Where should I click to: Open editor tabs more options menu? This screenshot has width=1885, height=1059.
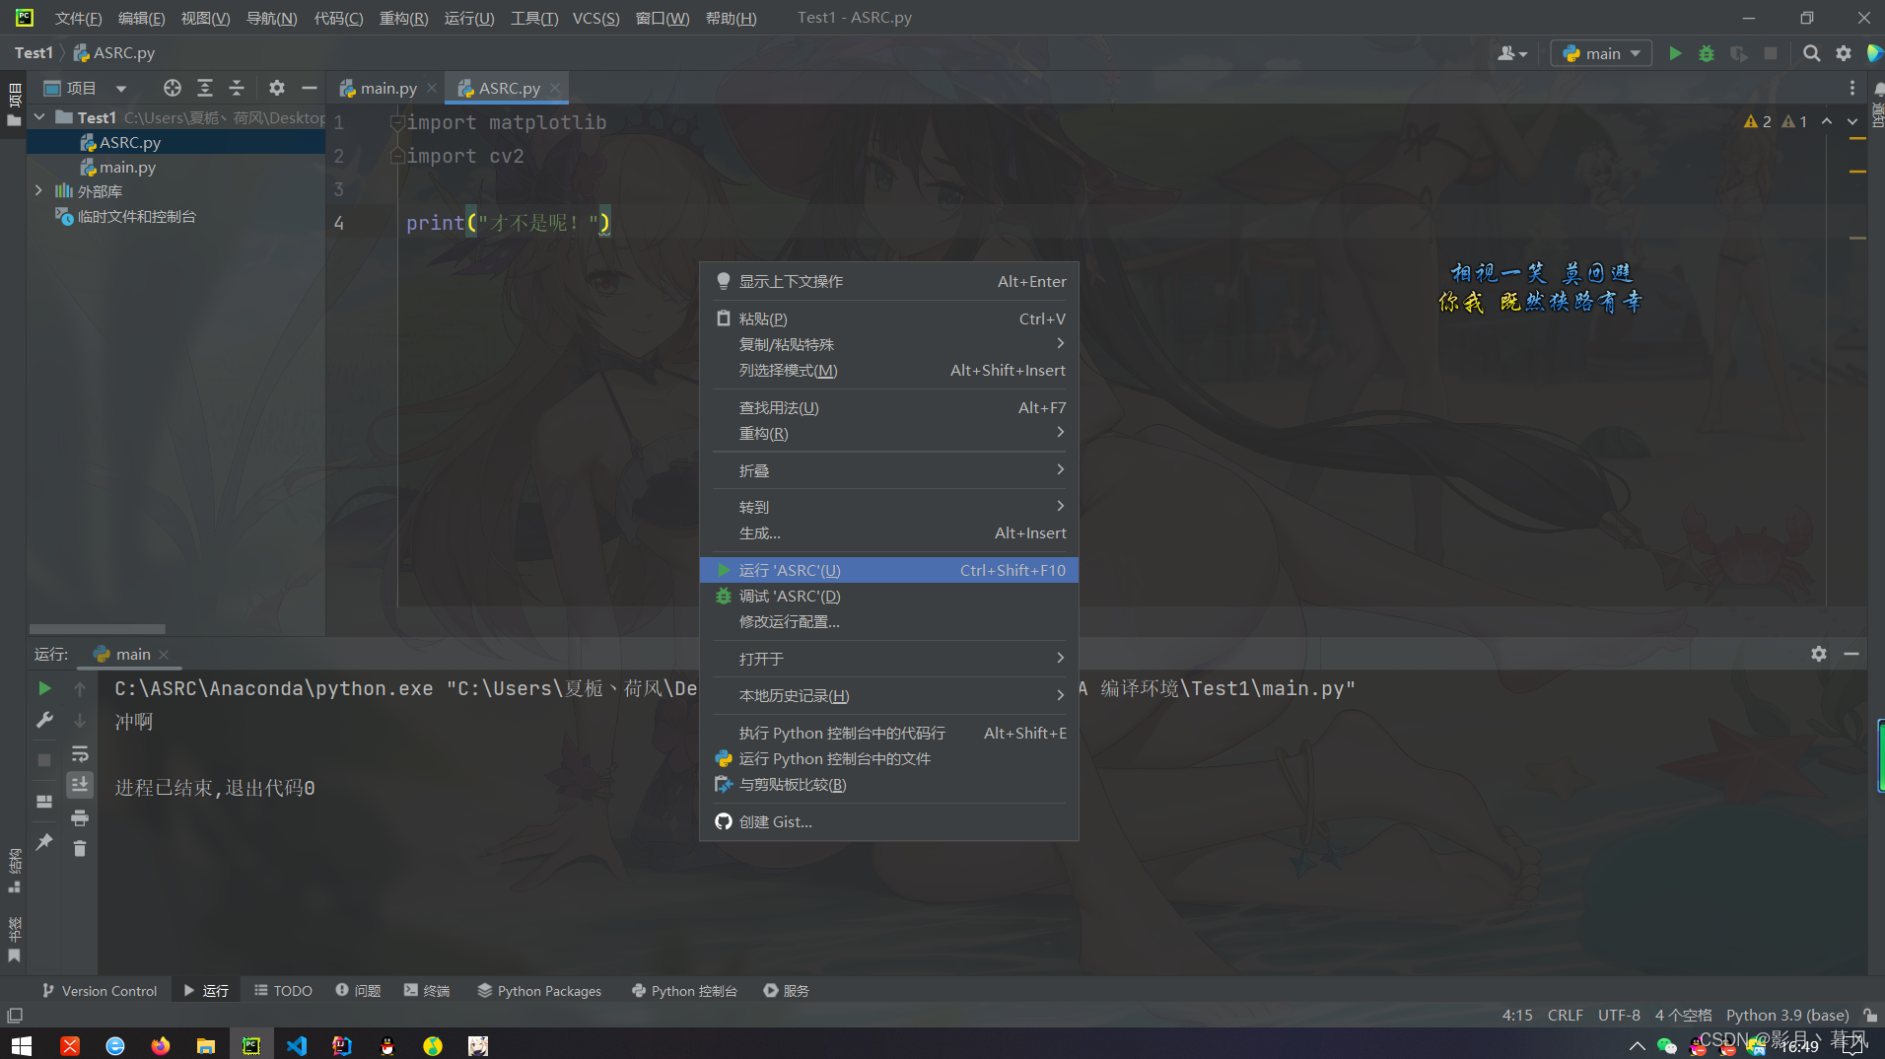(1852, 88)
